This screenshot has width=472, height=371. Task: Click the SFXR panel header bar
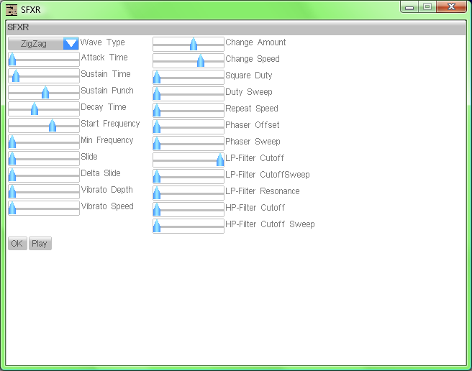pos(236,27)
